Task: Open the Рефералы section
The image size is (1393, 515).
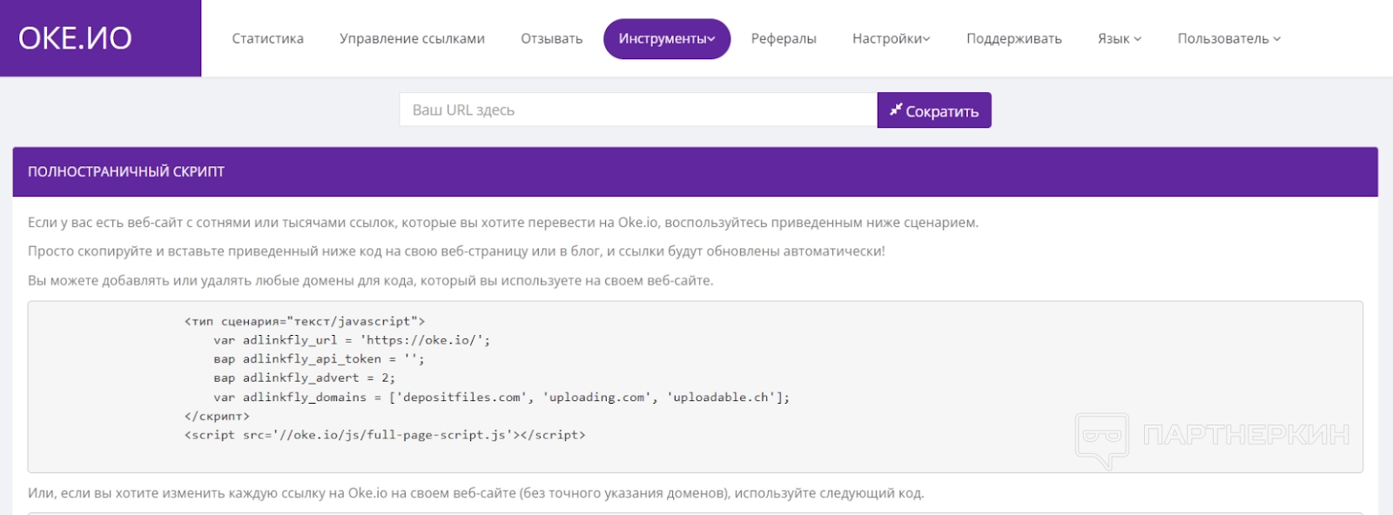Action: coord(784,39)
